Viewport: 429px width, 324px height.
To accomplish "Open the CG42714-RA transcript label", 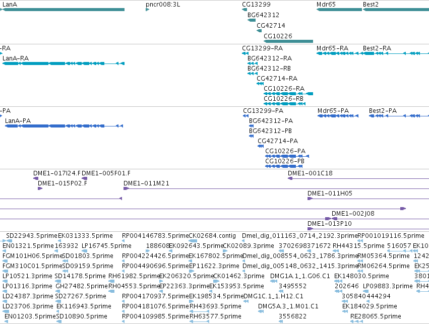I will tap(277, 79).
